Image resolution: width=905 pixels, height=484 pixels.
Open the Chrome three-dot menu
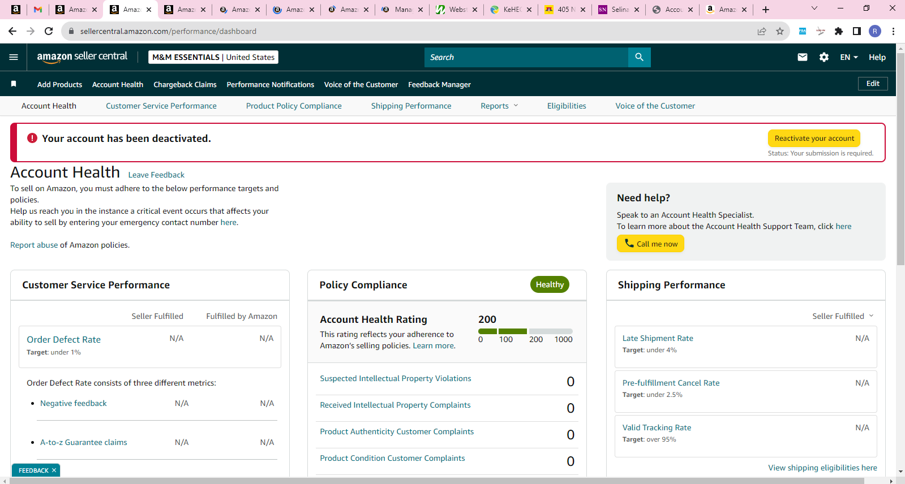pyautogui.click(x=893, y=31)
